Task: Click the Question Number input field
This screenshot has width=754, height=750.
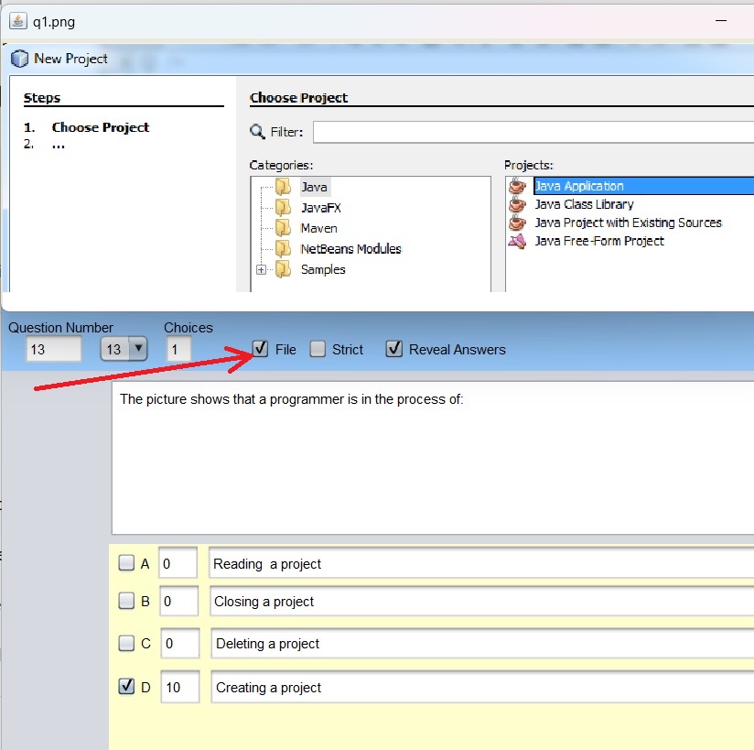Action: [x=53, y=349]
